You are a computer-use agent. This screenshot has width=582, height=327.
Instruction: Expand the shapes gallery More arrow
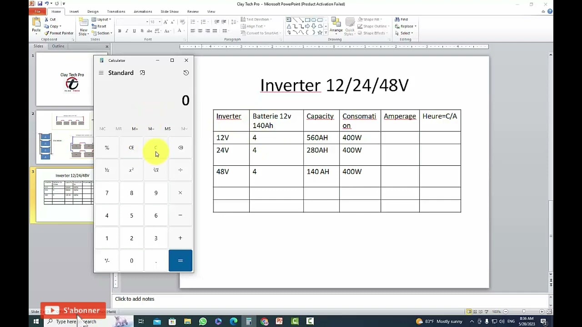[326, 33]
